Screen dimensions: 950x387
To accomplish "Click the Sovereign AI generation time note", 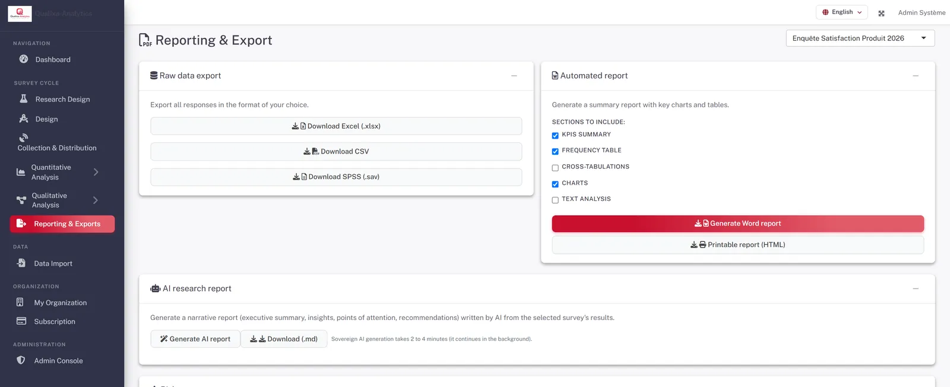I will pos(432,339).
